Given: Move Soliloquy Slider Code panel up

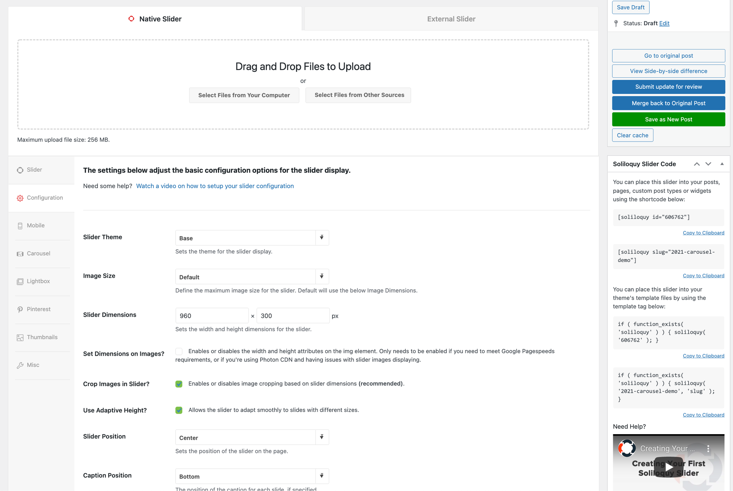Looking at the screenshot, I should [697, 164].
